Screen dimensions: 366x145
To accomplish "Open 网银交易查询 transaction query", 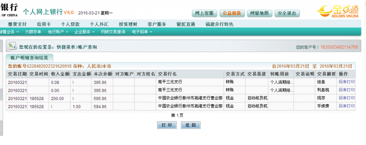I will tap(113, 32).
